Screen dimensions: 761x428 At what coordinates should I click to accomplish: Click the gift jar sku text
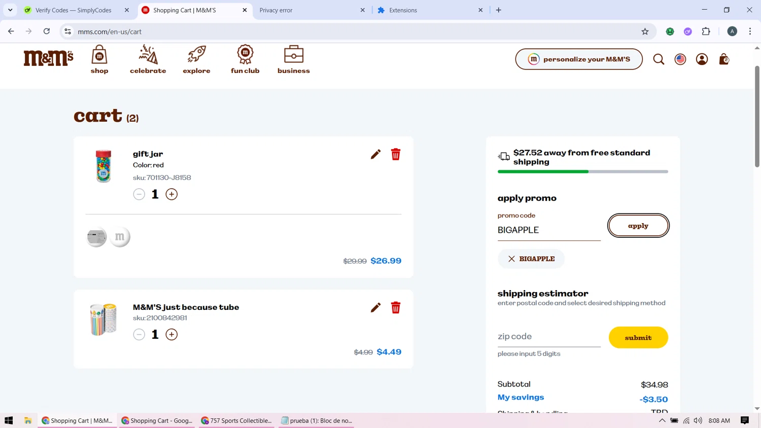tap(162, 177)
